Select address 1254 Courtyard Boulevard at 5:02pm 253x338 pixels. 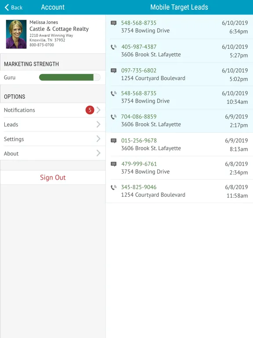pos(153,78)
